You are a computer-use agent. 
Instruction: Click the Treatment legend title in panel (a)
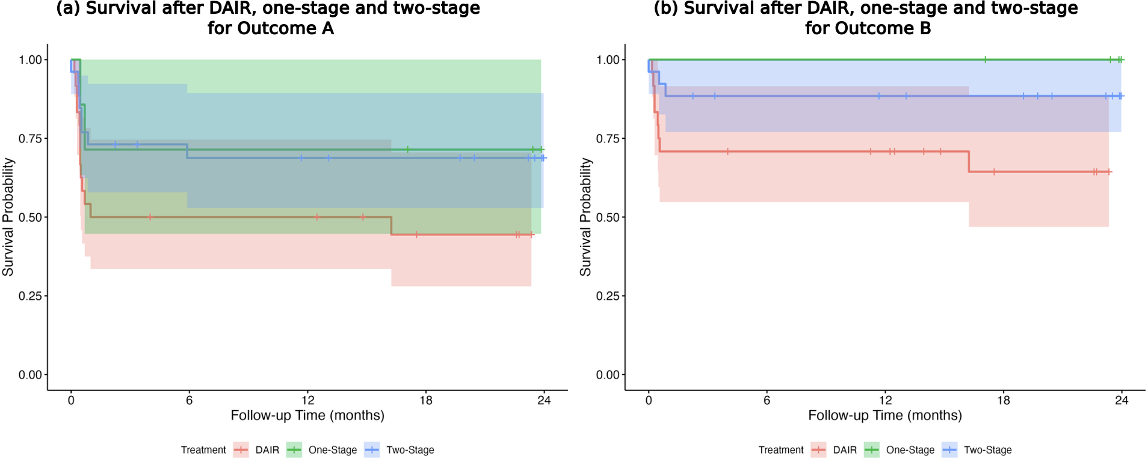click(x=203, y=450)
